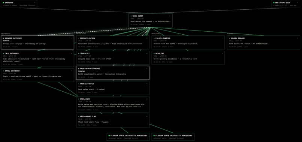The height and width of the screenshot is (142, 302).
Task: Expand the Email Gatherer card caret
Action: tap(71, 71)
